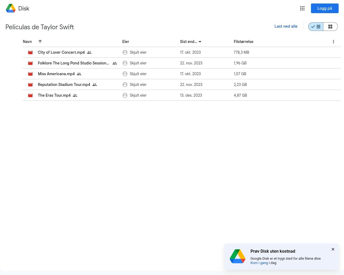Click video icon for City of Lover Concert
This screenshot has height=275, width=344.
point(30,52)
